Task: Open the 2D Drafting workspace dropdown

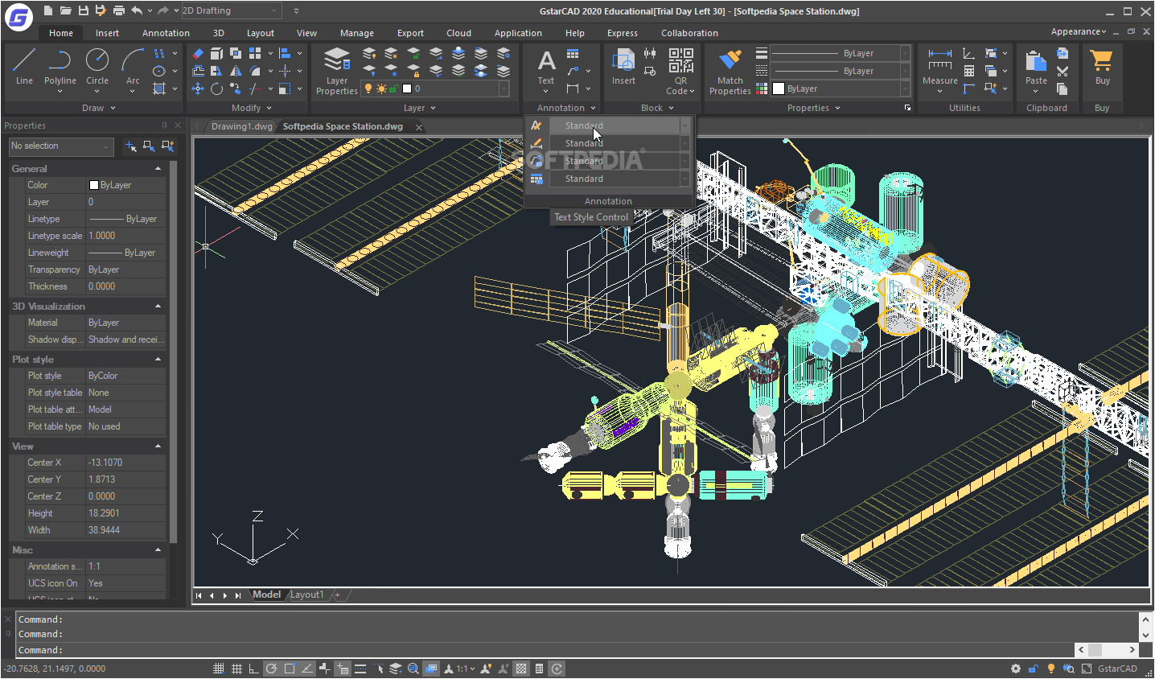Action: [231, 10]
